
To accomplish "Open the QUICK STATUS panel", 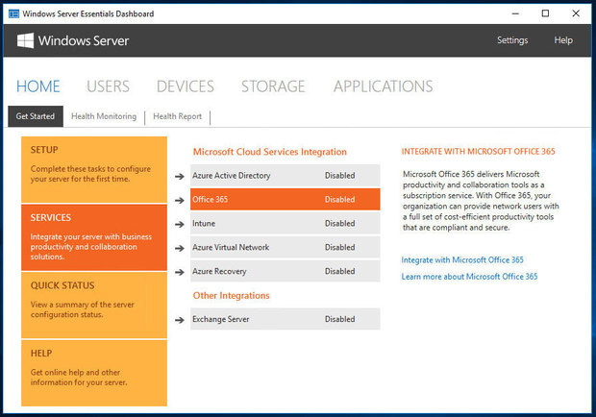I will coord(94,305).
